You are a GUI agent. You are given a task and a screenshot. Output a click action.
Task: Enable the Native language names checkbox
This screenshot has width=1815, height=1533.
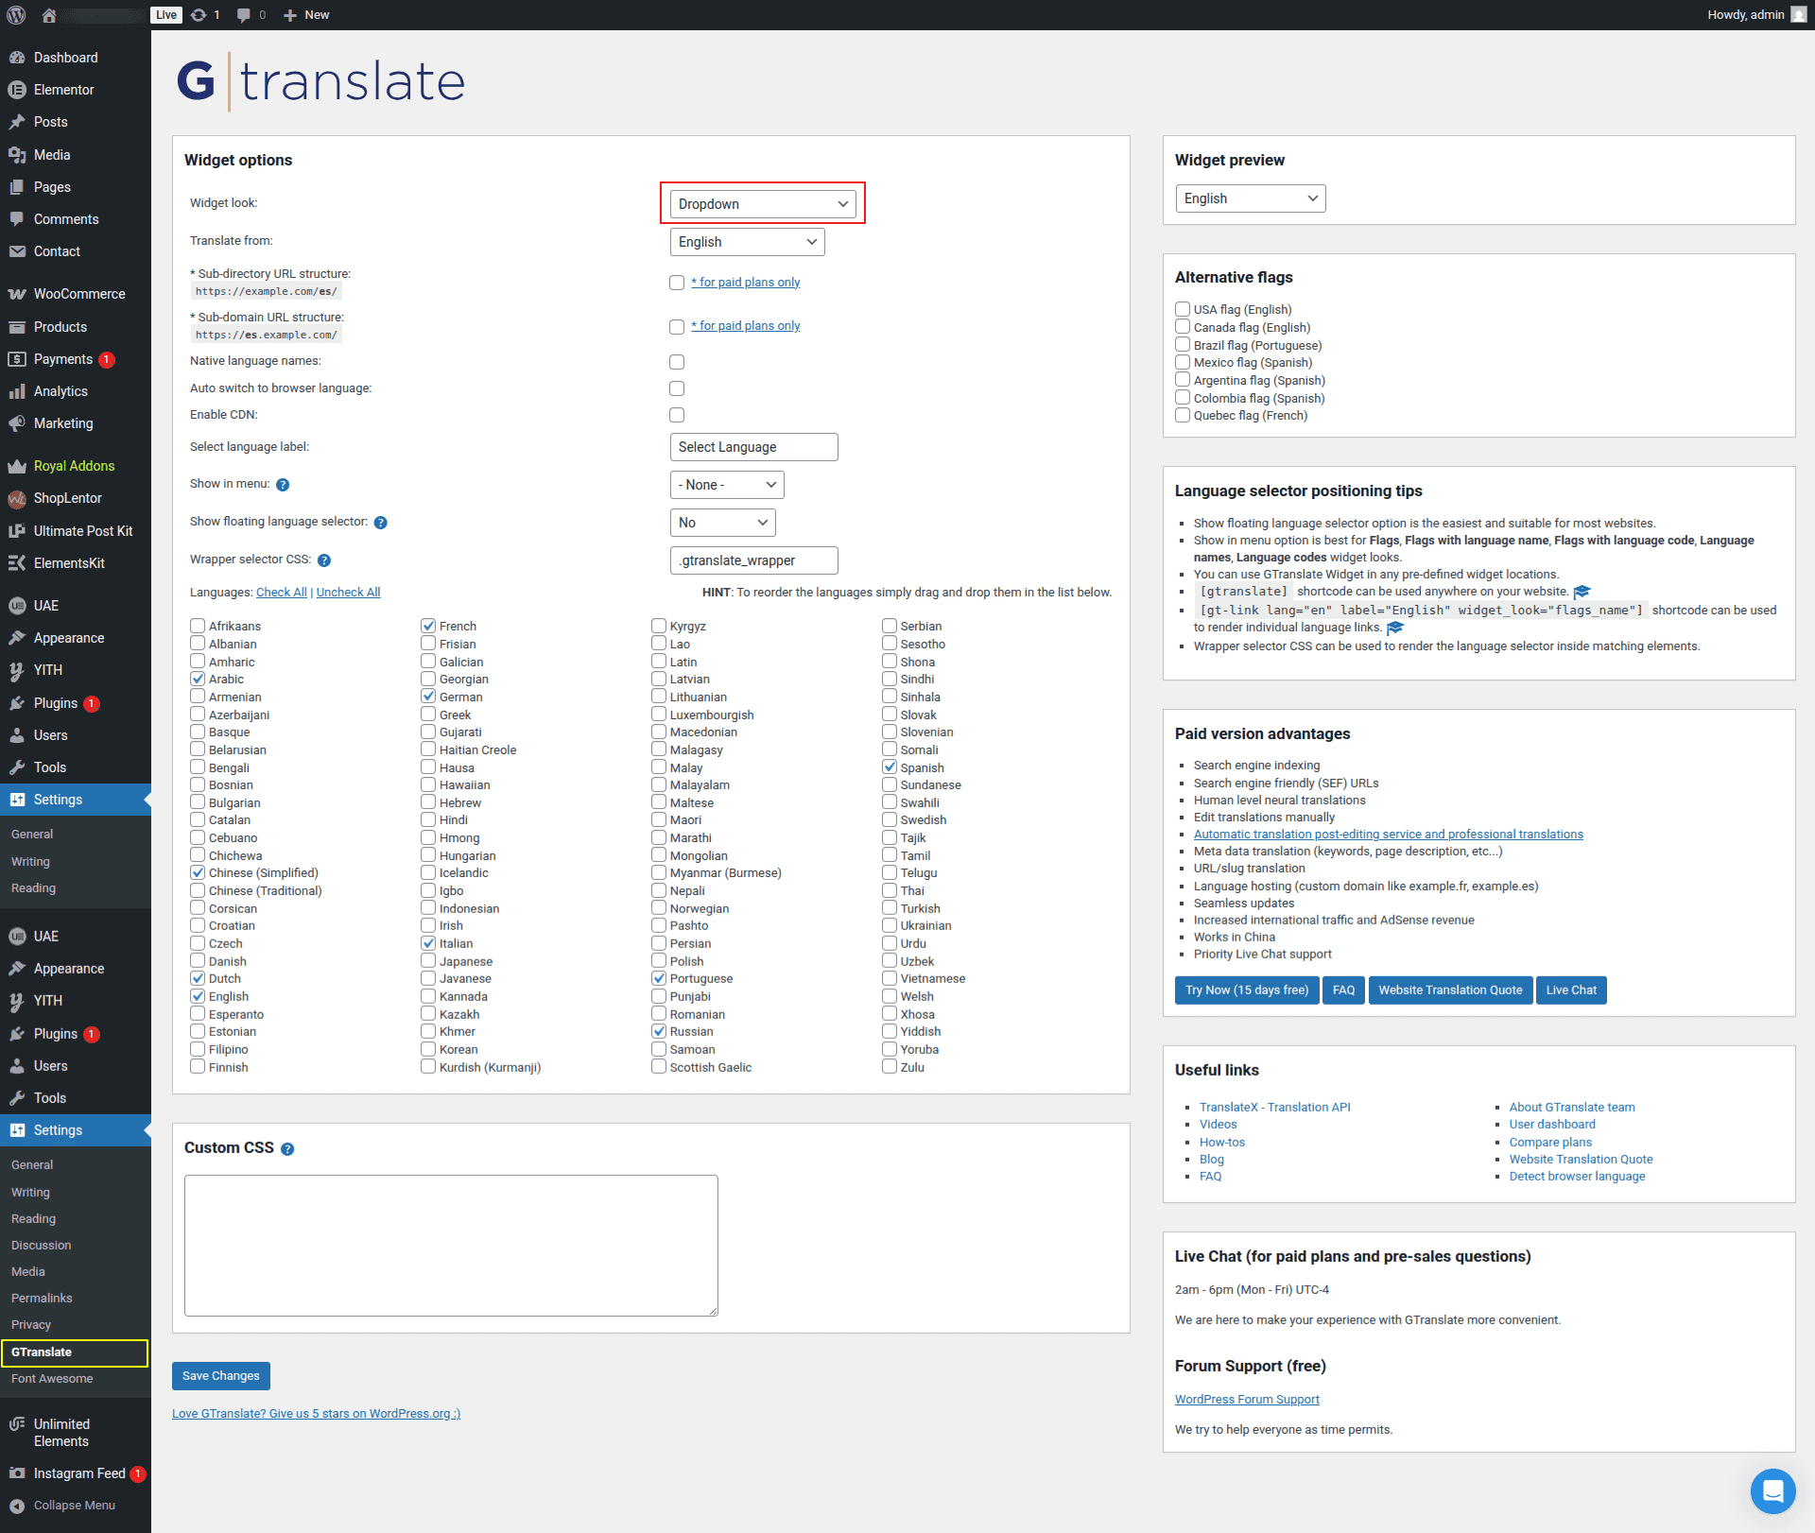click(x=677, y=362)
